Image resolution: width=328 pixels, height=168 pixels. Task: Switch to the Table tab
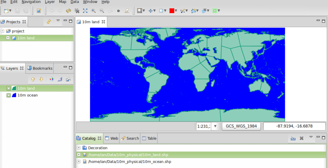(x=149, y=138)
